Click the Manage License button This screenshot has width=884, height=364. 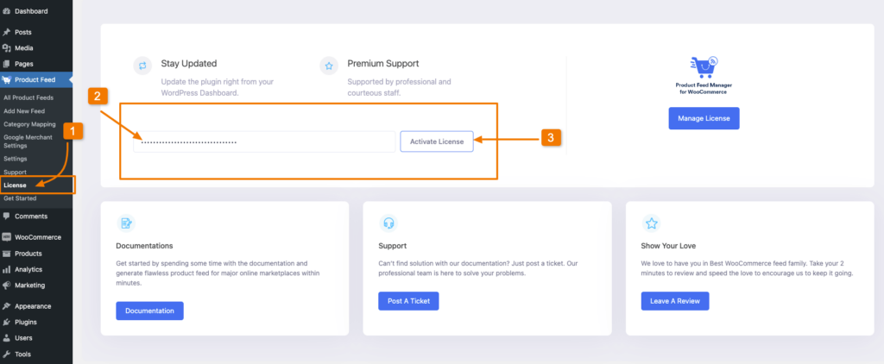(704, 118)
